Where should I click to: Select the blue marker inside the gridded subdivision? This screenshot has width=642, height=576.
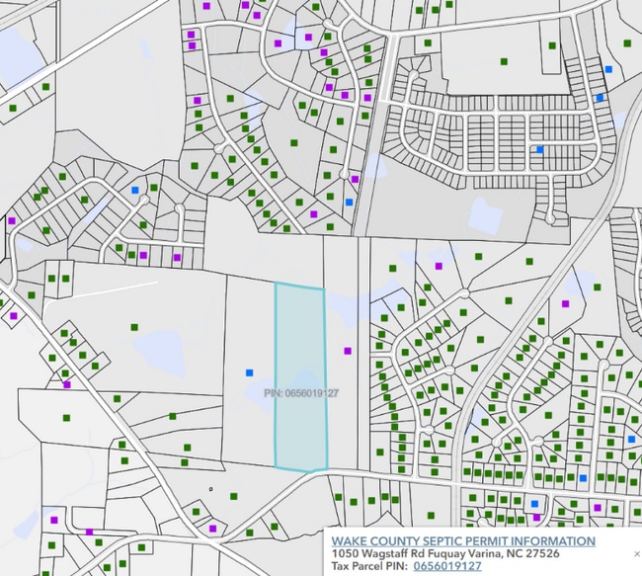click(539, 149)
